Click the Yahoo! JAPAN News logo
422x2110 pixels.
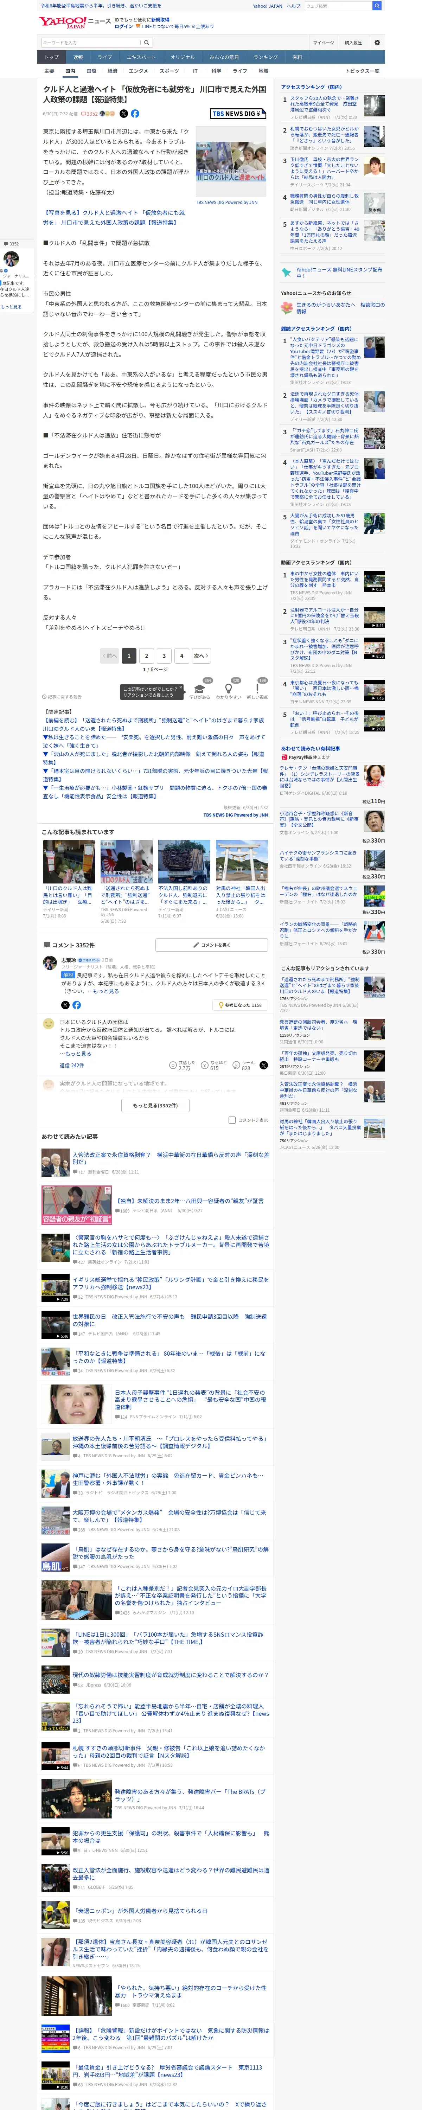pyautogui.click(x=75, y=21)
